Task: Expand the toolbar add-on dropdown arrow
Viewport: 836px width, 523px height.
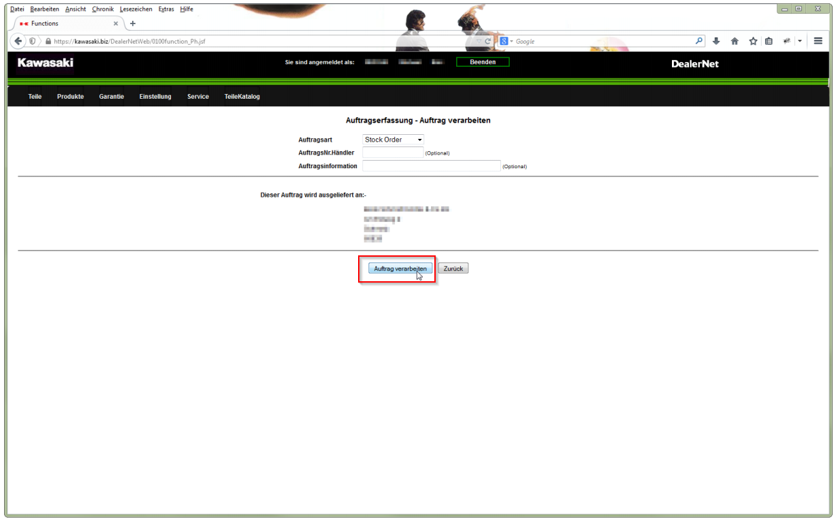Action: coord(799,41)
